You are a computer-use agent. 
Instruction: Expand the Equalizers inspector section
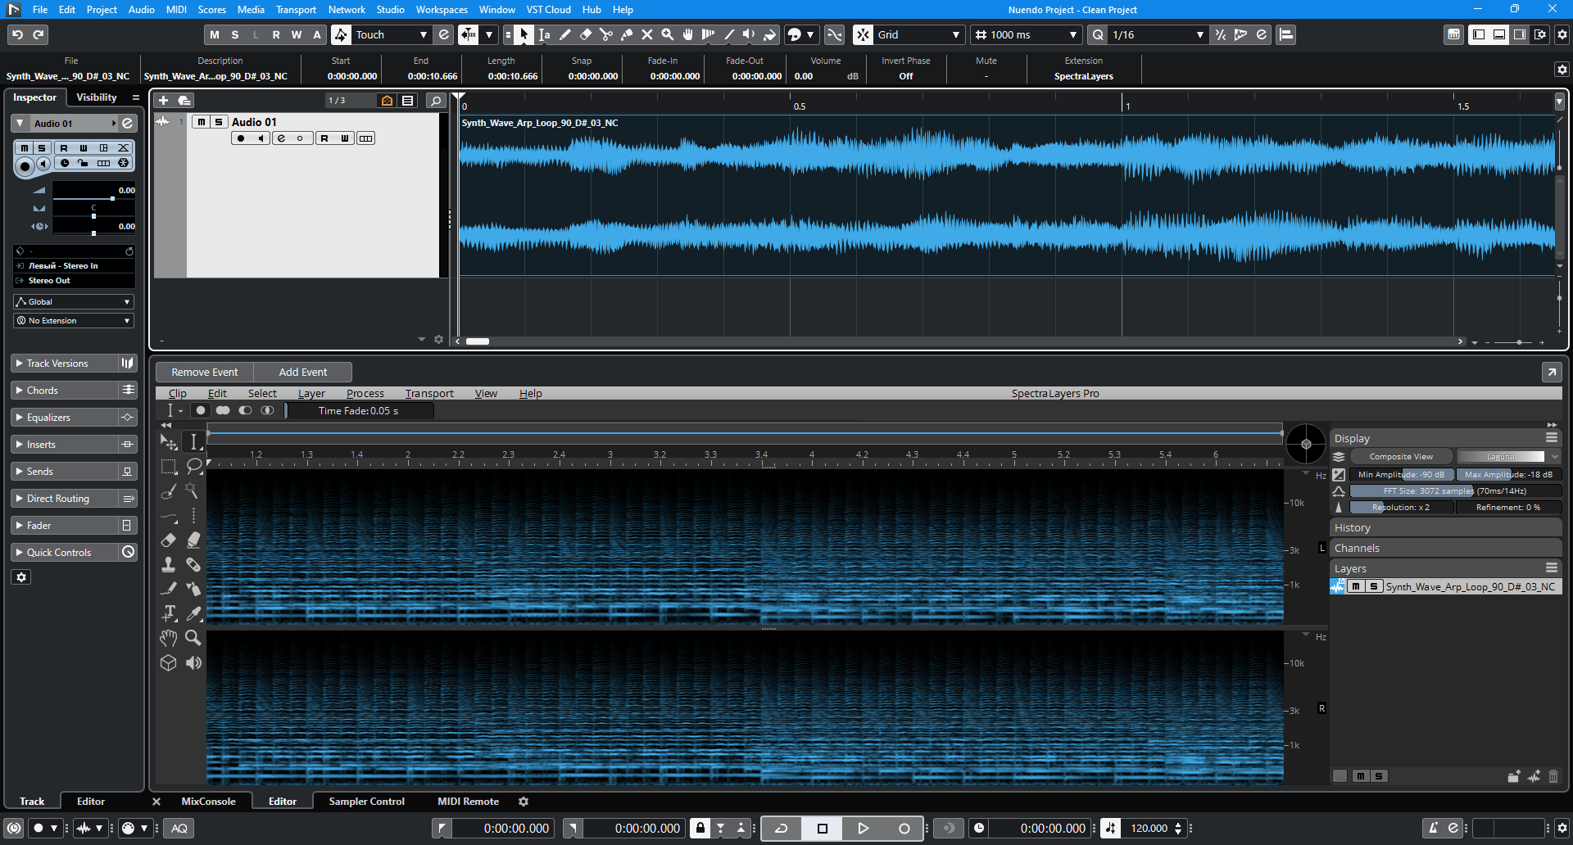click(x=66, y=418)
